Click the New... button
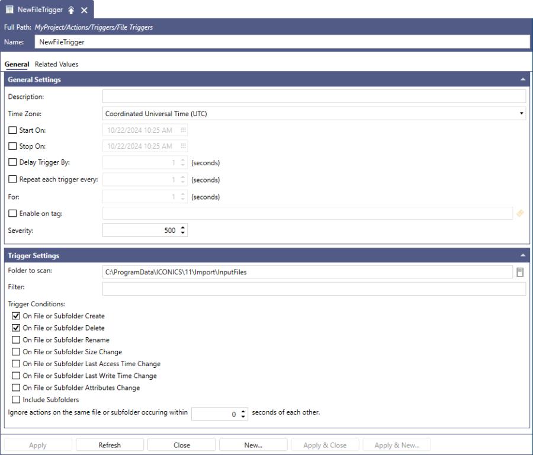 click(253, 445)
